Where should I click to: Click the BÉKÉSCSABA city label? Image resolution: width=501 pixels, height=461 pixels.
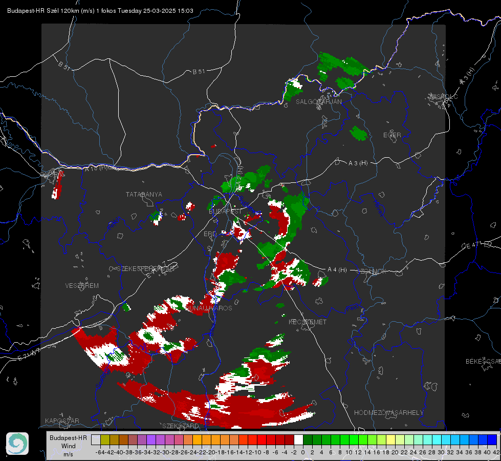[483, 362]
